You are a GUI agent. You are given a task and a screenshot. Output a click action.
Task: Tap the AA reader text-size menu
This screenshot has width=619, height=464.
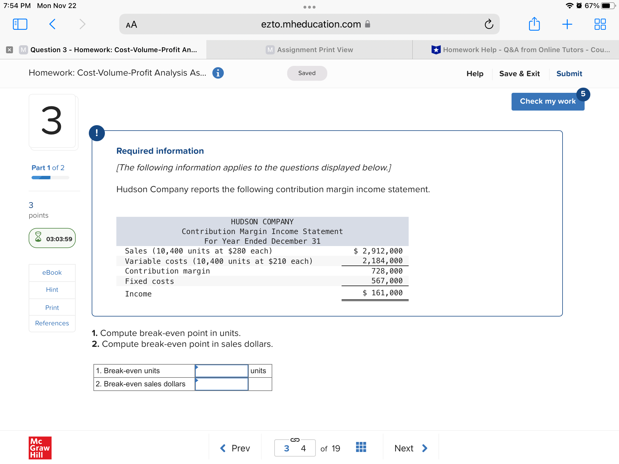pyautogui.click(x=132, y=25)
